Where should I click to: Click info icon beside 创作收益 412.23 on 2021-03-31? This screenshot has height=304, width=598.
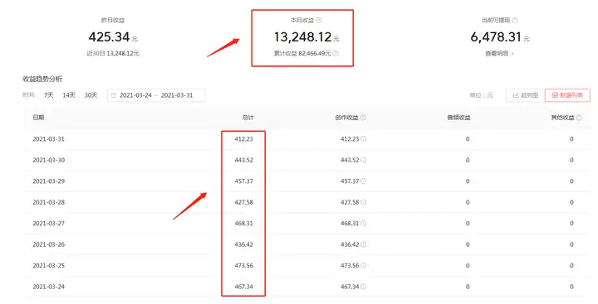[364, 139]
